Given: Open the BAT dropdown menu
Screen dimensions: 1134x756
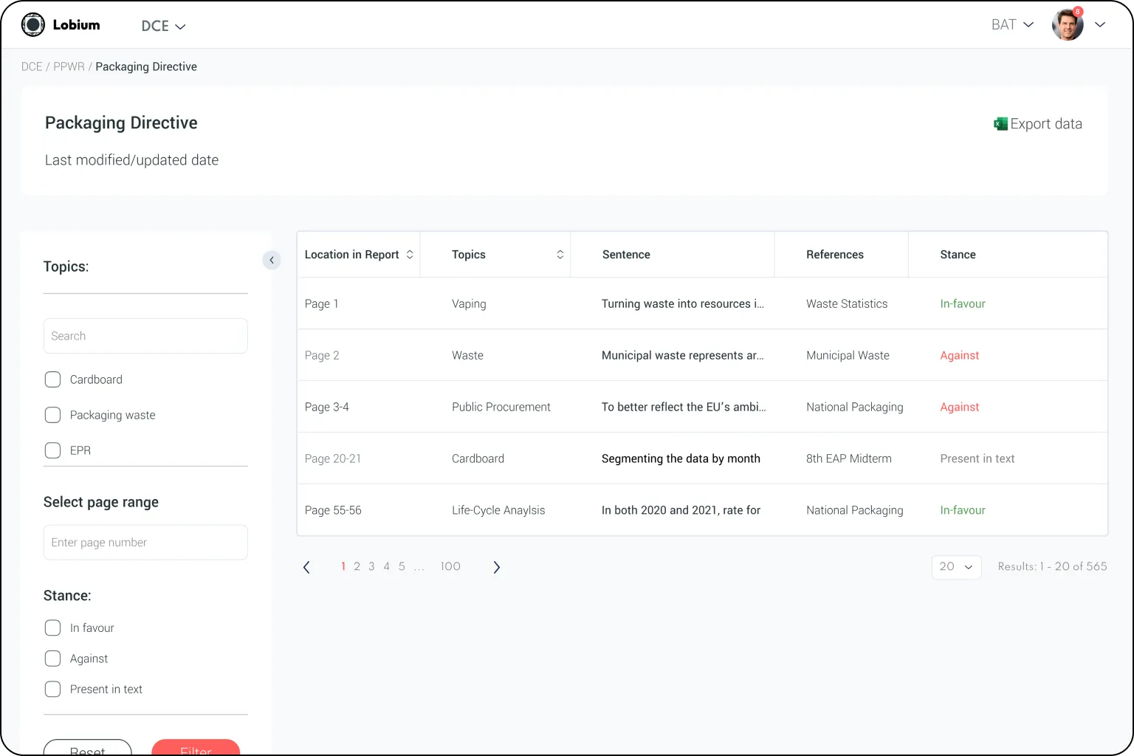Looking at the screenshot, I should coord(1011,25).
